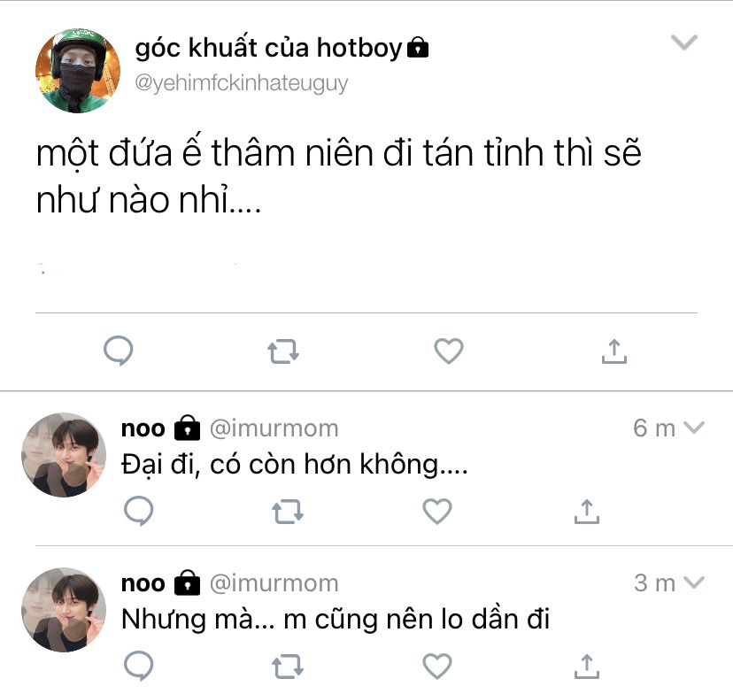This screenshot has width=733, height=694.
Task: Open noo's avatar on the 6 m reply
Action: point(64,455)
